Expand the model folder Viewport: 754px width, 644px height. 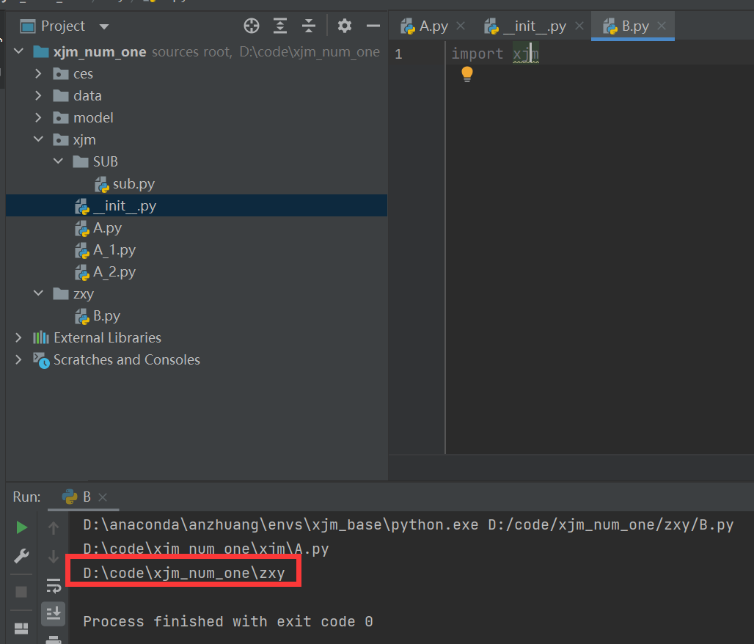click(38, 117)
